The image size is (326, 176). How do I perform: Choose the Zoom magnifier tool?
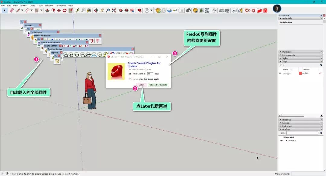tap(108, 10)
